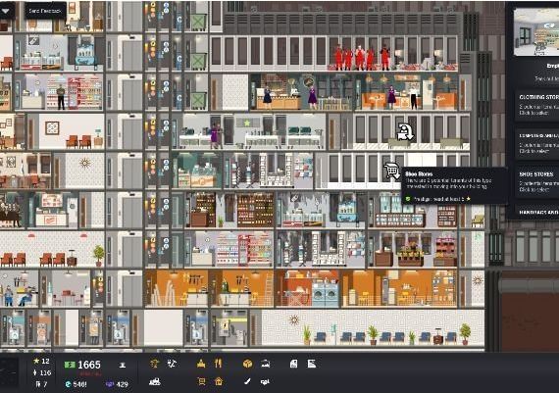
Task: Click the move-in tenant icon on empty floor
Action: [405, 131]
